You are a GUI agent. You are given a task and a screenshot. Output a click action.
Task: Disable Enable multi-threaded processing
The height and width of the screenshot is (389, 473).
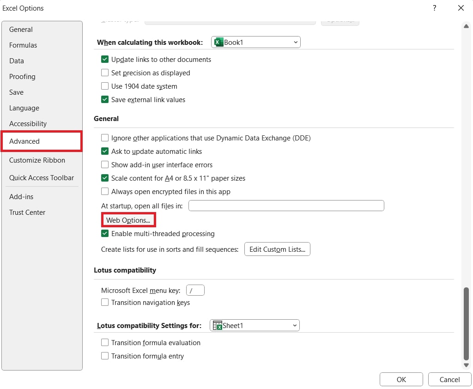pyautogui.click(x=105, y=233)
